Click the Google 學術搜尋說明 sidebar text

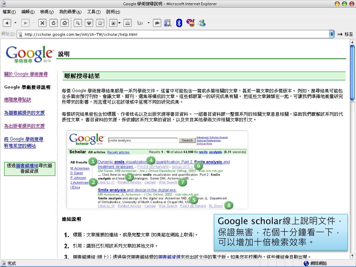27,87
